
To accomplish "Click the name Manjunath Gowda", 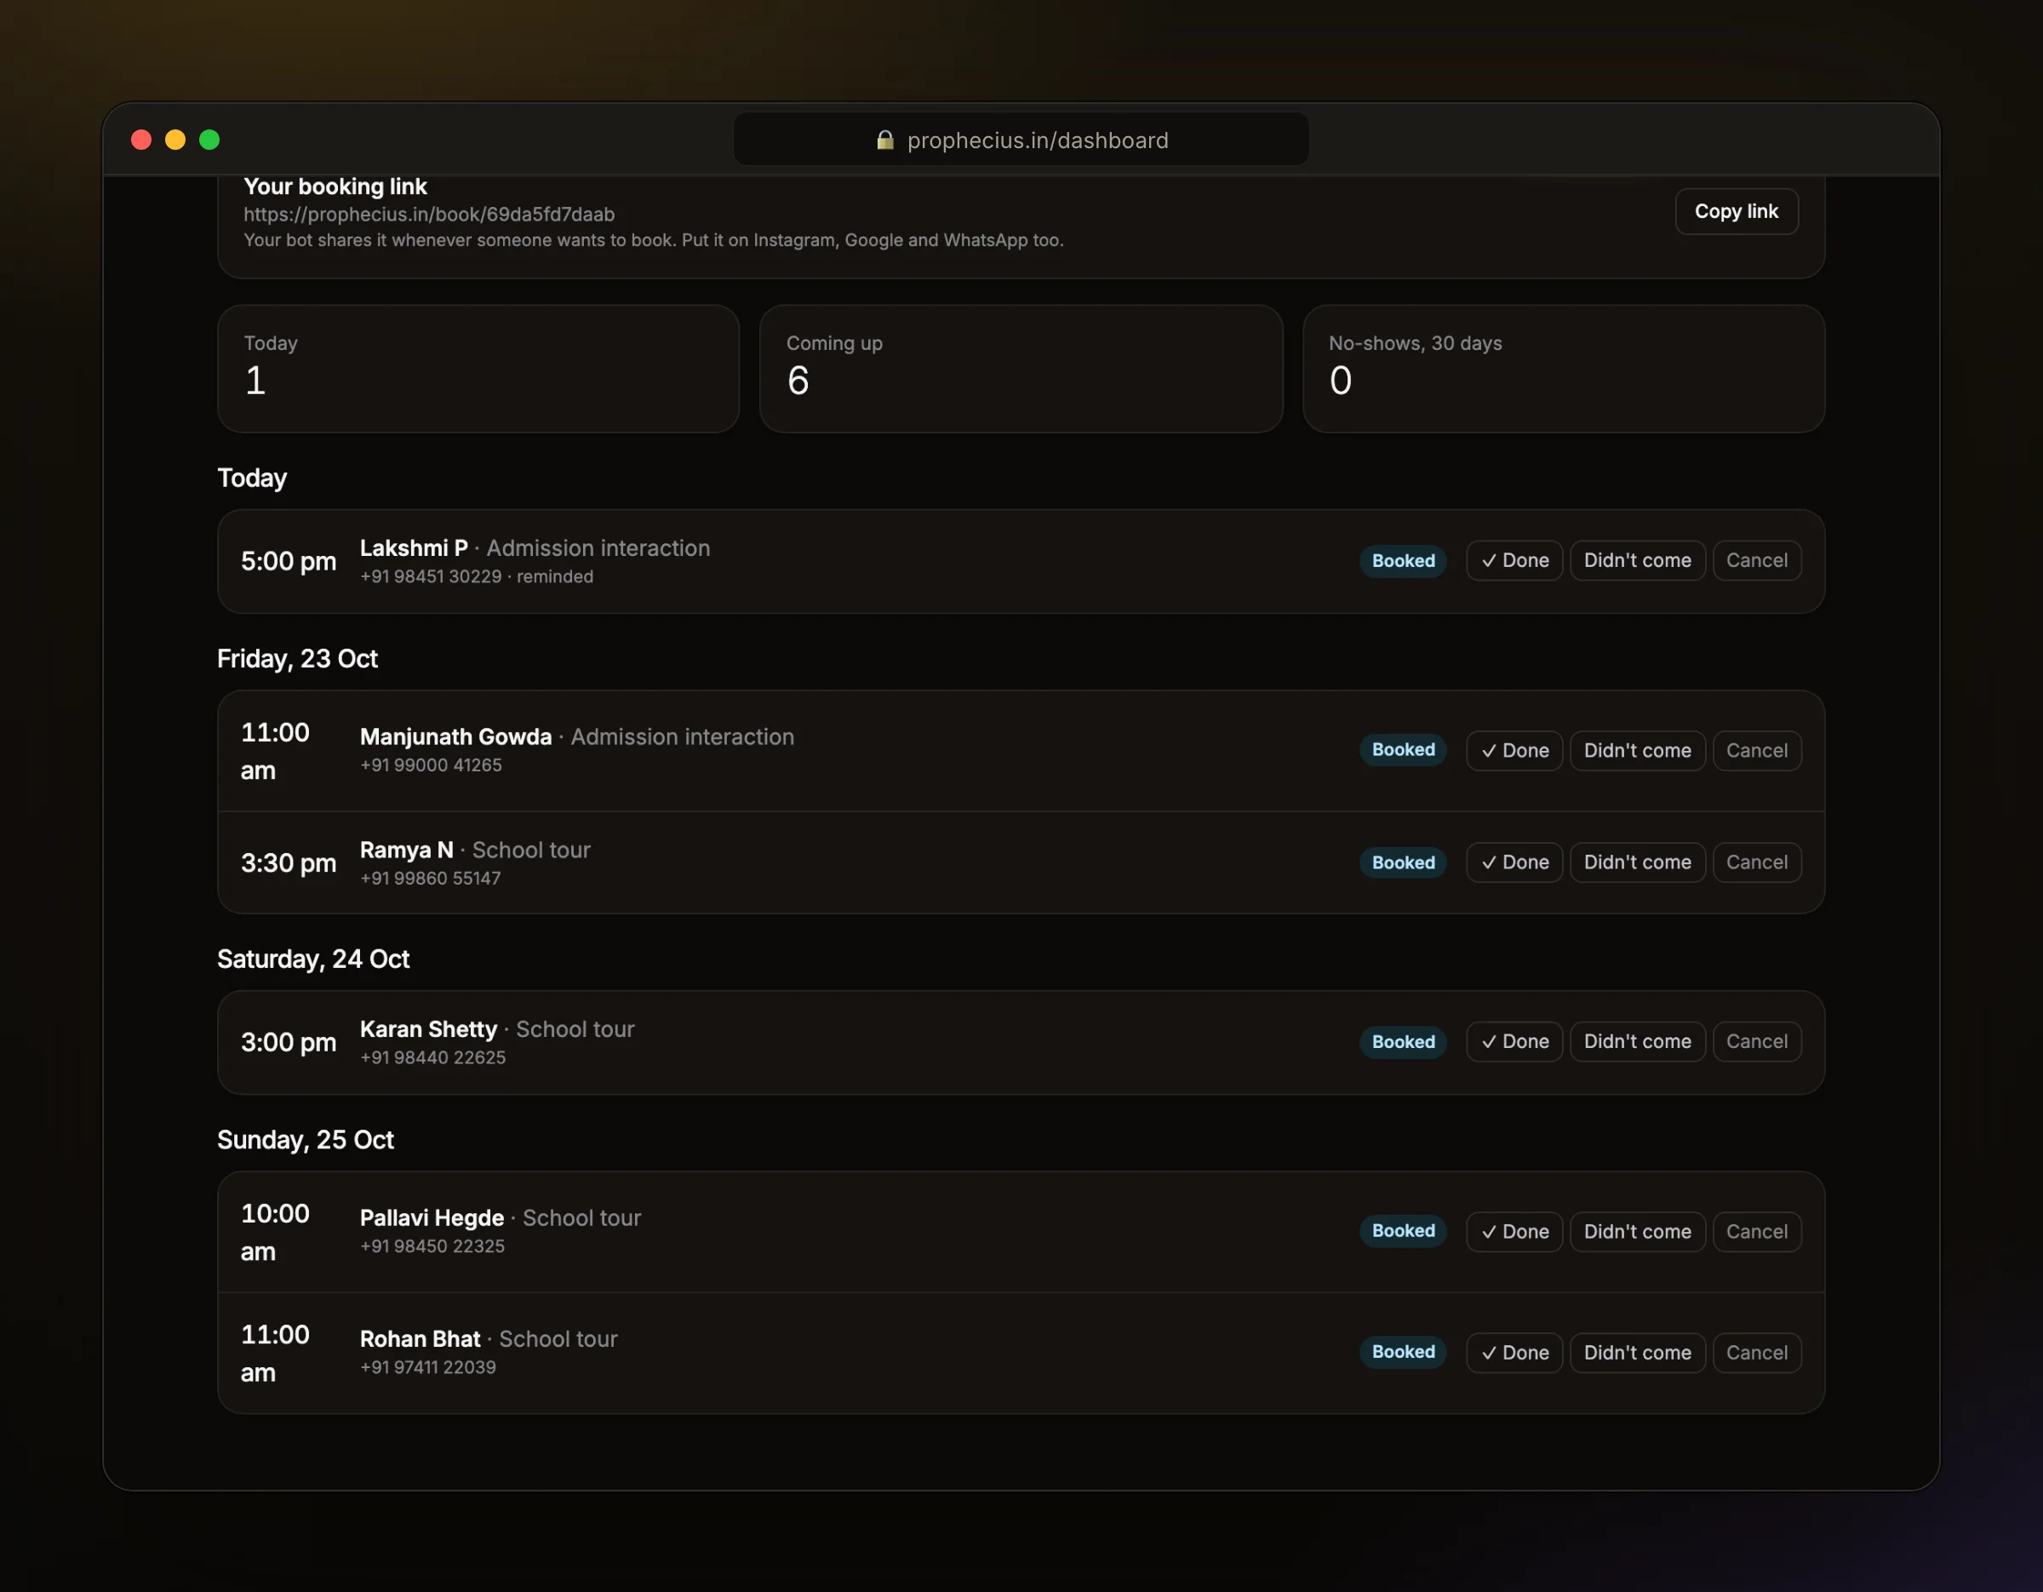I will tap(455, 737).
